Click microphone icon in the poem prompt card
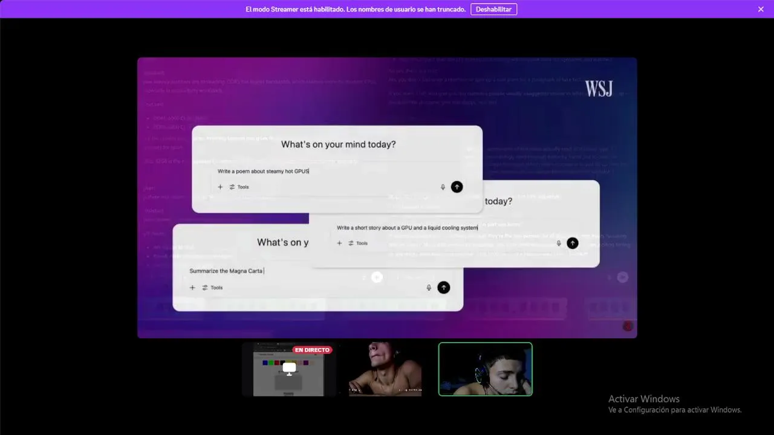This screenshot has width=774, height=435. point(443,187)
